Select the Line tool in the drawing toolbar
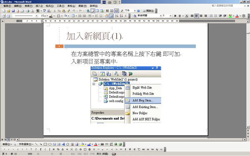Screen dimensions: 250x156 (x=36, y=144)
